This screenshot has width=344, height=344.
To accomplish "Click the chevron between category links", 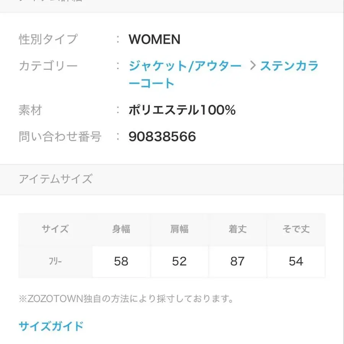I will coord(252,66).
